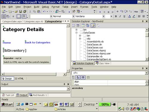Toggle Underline formatting
Image resolution: width=149 pixels, height=112 pixels.
click(x=124, y=16)
